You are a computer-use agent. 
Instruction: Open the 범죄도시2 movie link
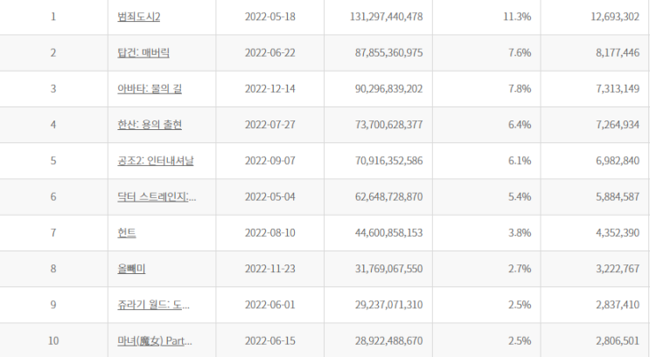point(138,17)
